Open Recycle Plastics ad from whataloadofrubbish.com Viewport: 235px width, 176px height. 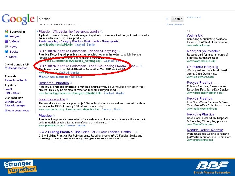pos(199,83)
